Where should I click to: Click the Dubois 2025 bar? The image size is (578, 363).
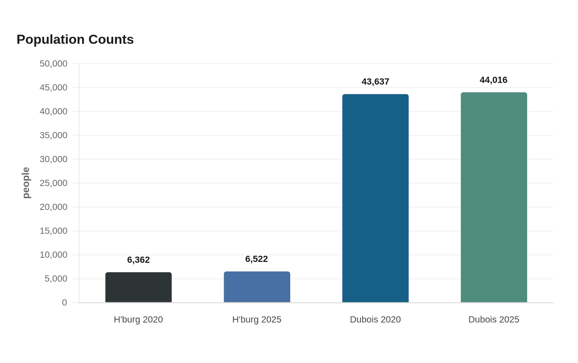tap(494, 198)
